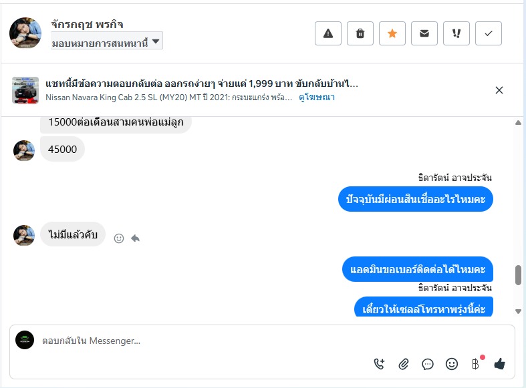526x388 pixels.
Task: Mark conversation unread with envelope icon
Action: 424,33
